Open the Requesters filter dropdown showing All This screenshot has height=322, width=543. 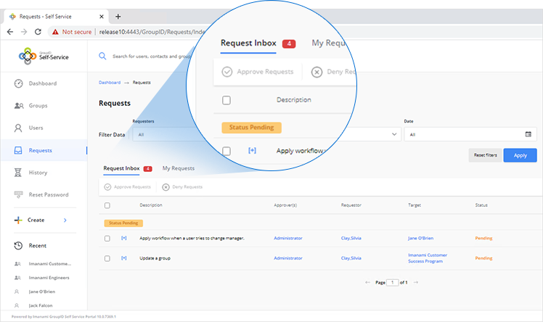tap(163, 134)
